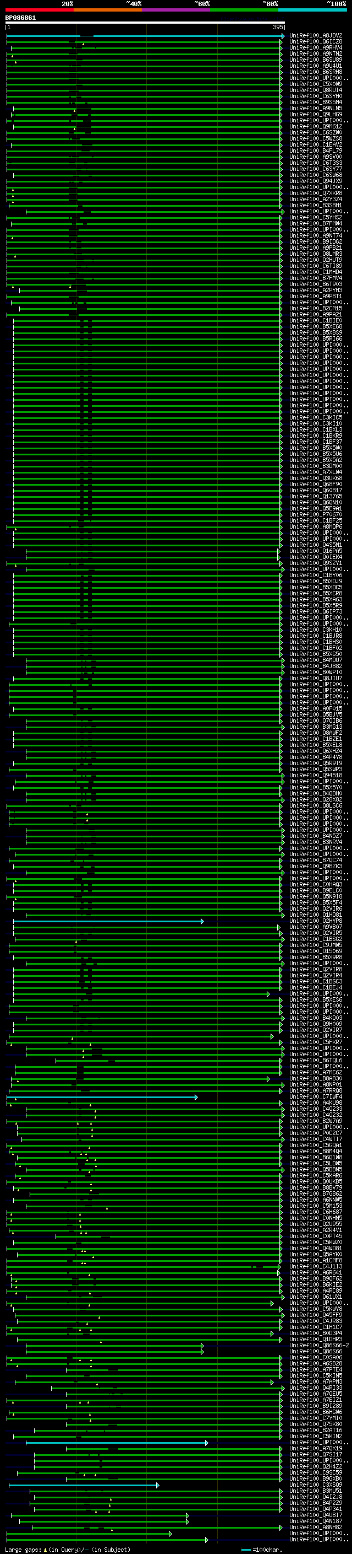Click the UniRef100_B5X9R8 hit name
352x1554 pixels.
click(316, 958)
